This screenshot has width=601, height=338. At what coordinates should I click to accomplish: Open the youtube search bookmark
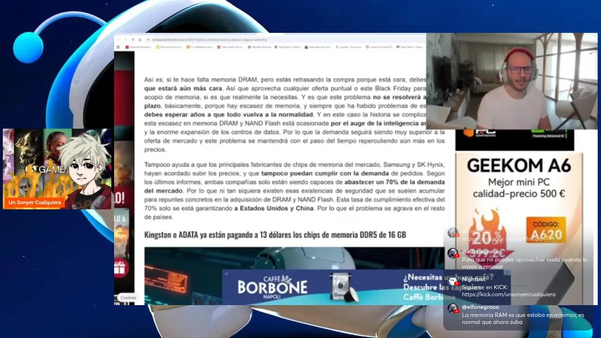coord(349,47)
